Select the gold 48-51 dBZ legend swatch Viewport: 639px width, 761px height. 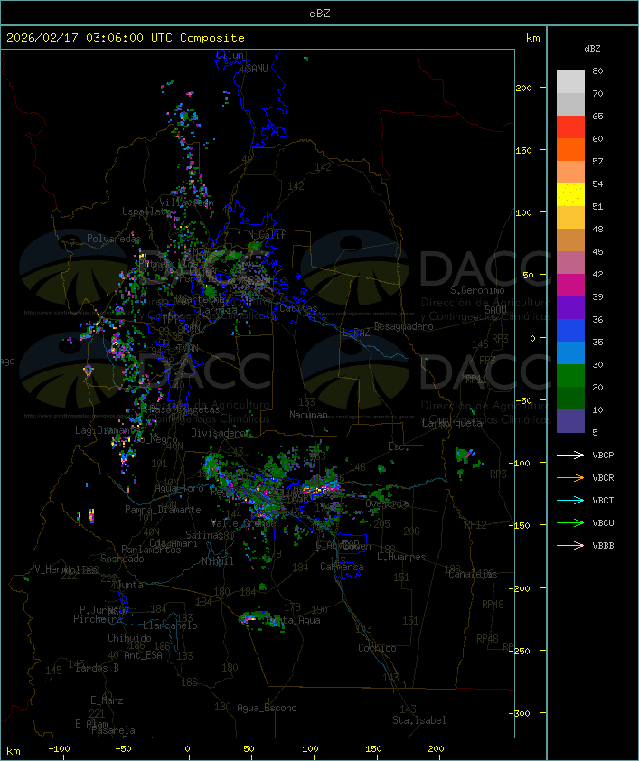[x=570, y=218]
